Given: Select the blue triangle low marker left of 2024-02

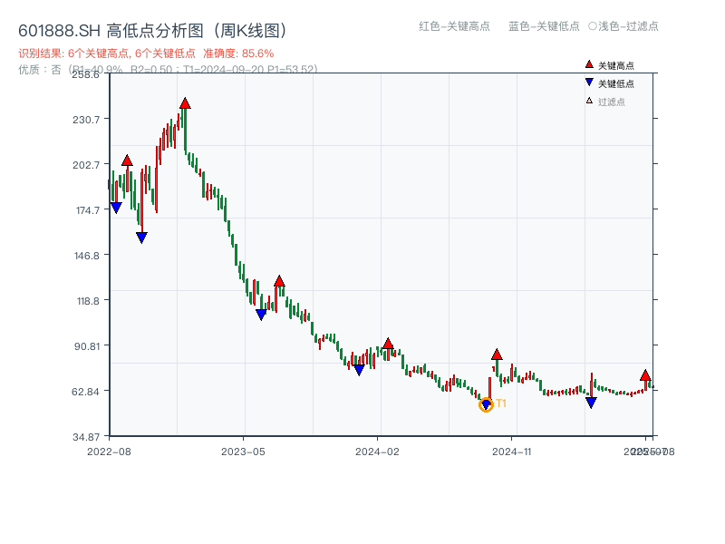Looking at the screenshot, I should pyautogui.click(x=360, y=369).
